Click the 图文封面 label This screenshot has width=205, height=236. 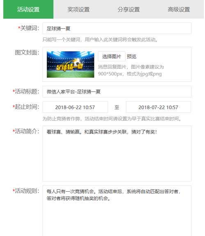27,53
